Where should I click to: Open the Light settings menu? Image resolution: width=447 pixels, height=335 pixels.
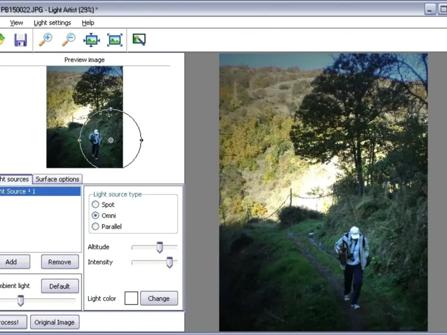[52, 23]
